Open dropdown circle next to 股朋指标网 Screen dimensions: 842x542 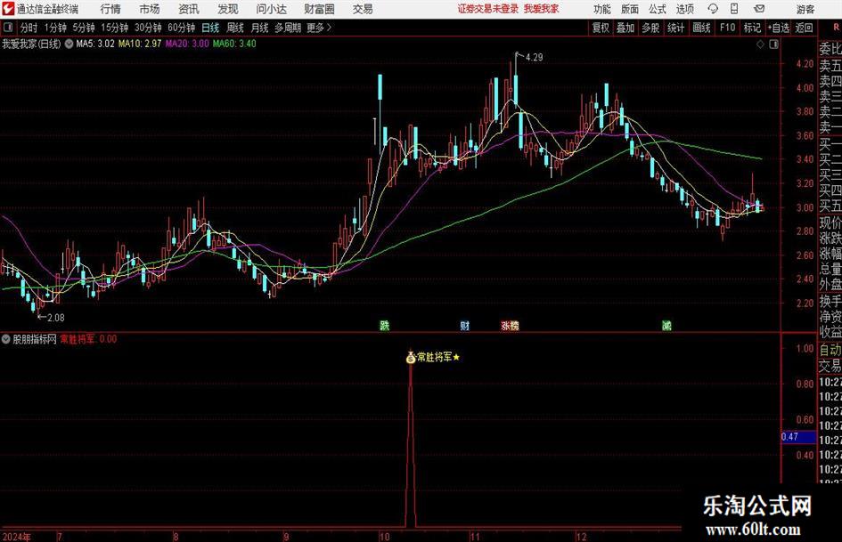(x=6, y=339)
